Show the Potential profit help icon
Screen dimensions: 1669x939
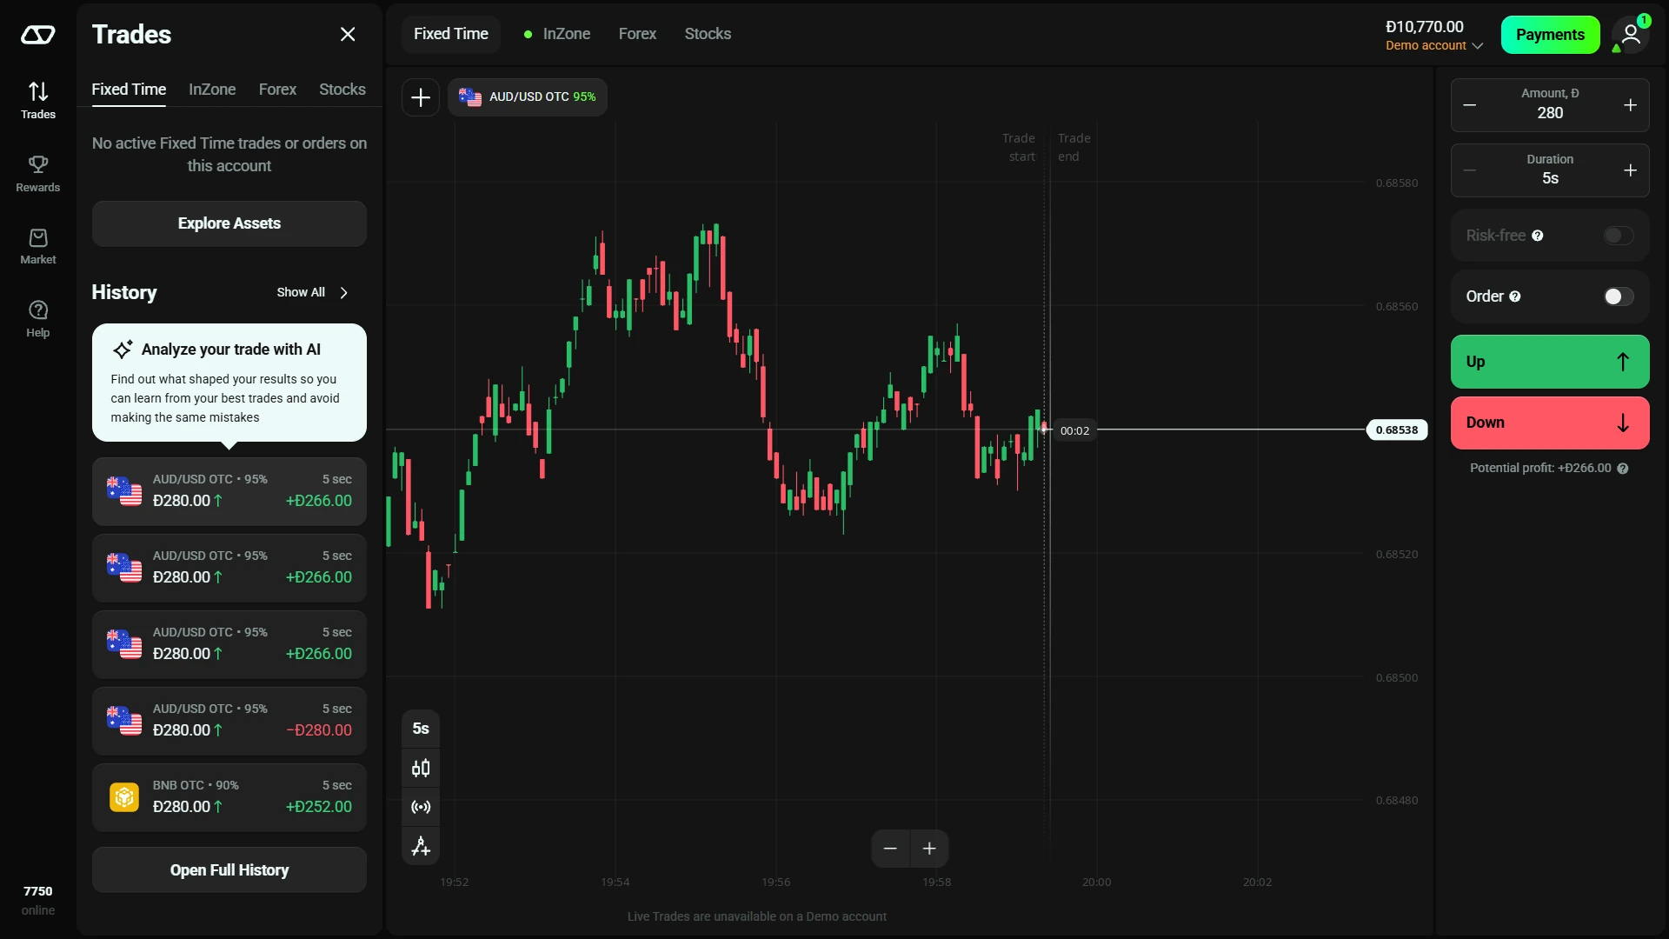point(1623,469)
